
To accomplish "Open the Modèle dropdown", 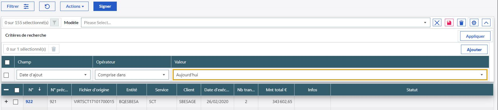I will 255,23.
